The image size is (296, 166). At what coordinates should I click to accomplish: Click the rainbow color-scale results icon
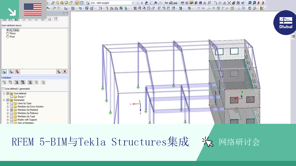(262, 8)
